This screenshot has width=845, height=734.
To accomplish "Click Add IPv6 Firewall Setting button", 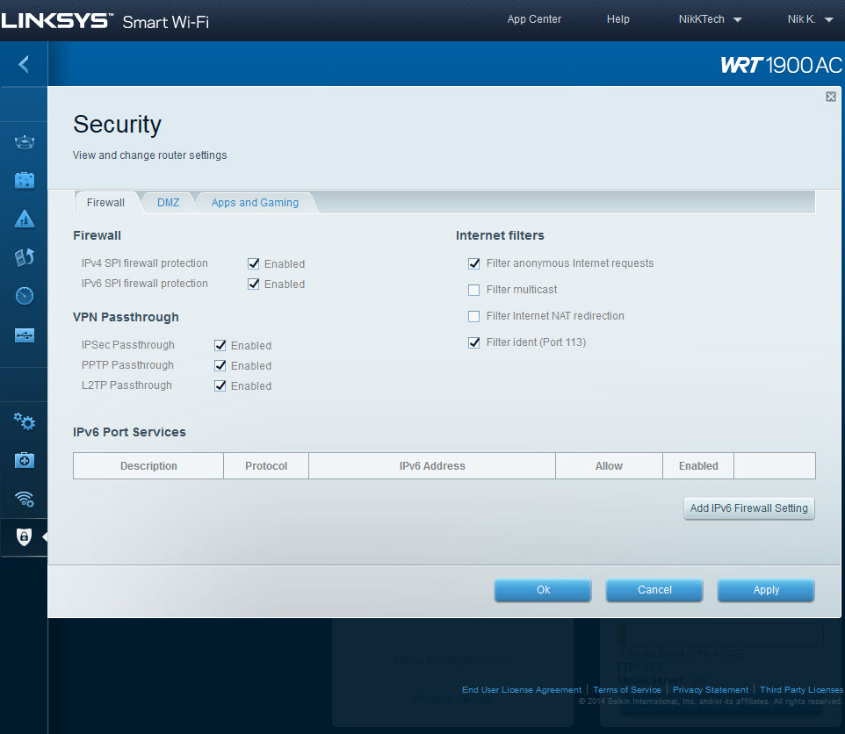I will coord(749,508).
